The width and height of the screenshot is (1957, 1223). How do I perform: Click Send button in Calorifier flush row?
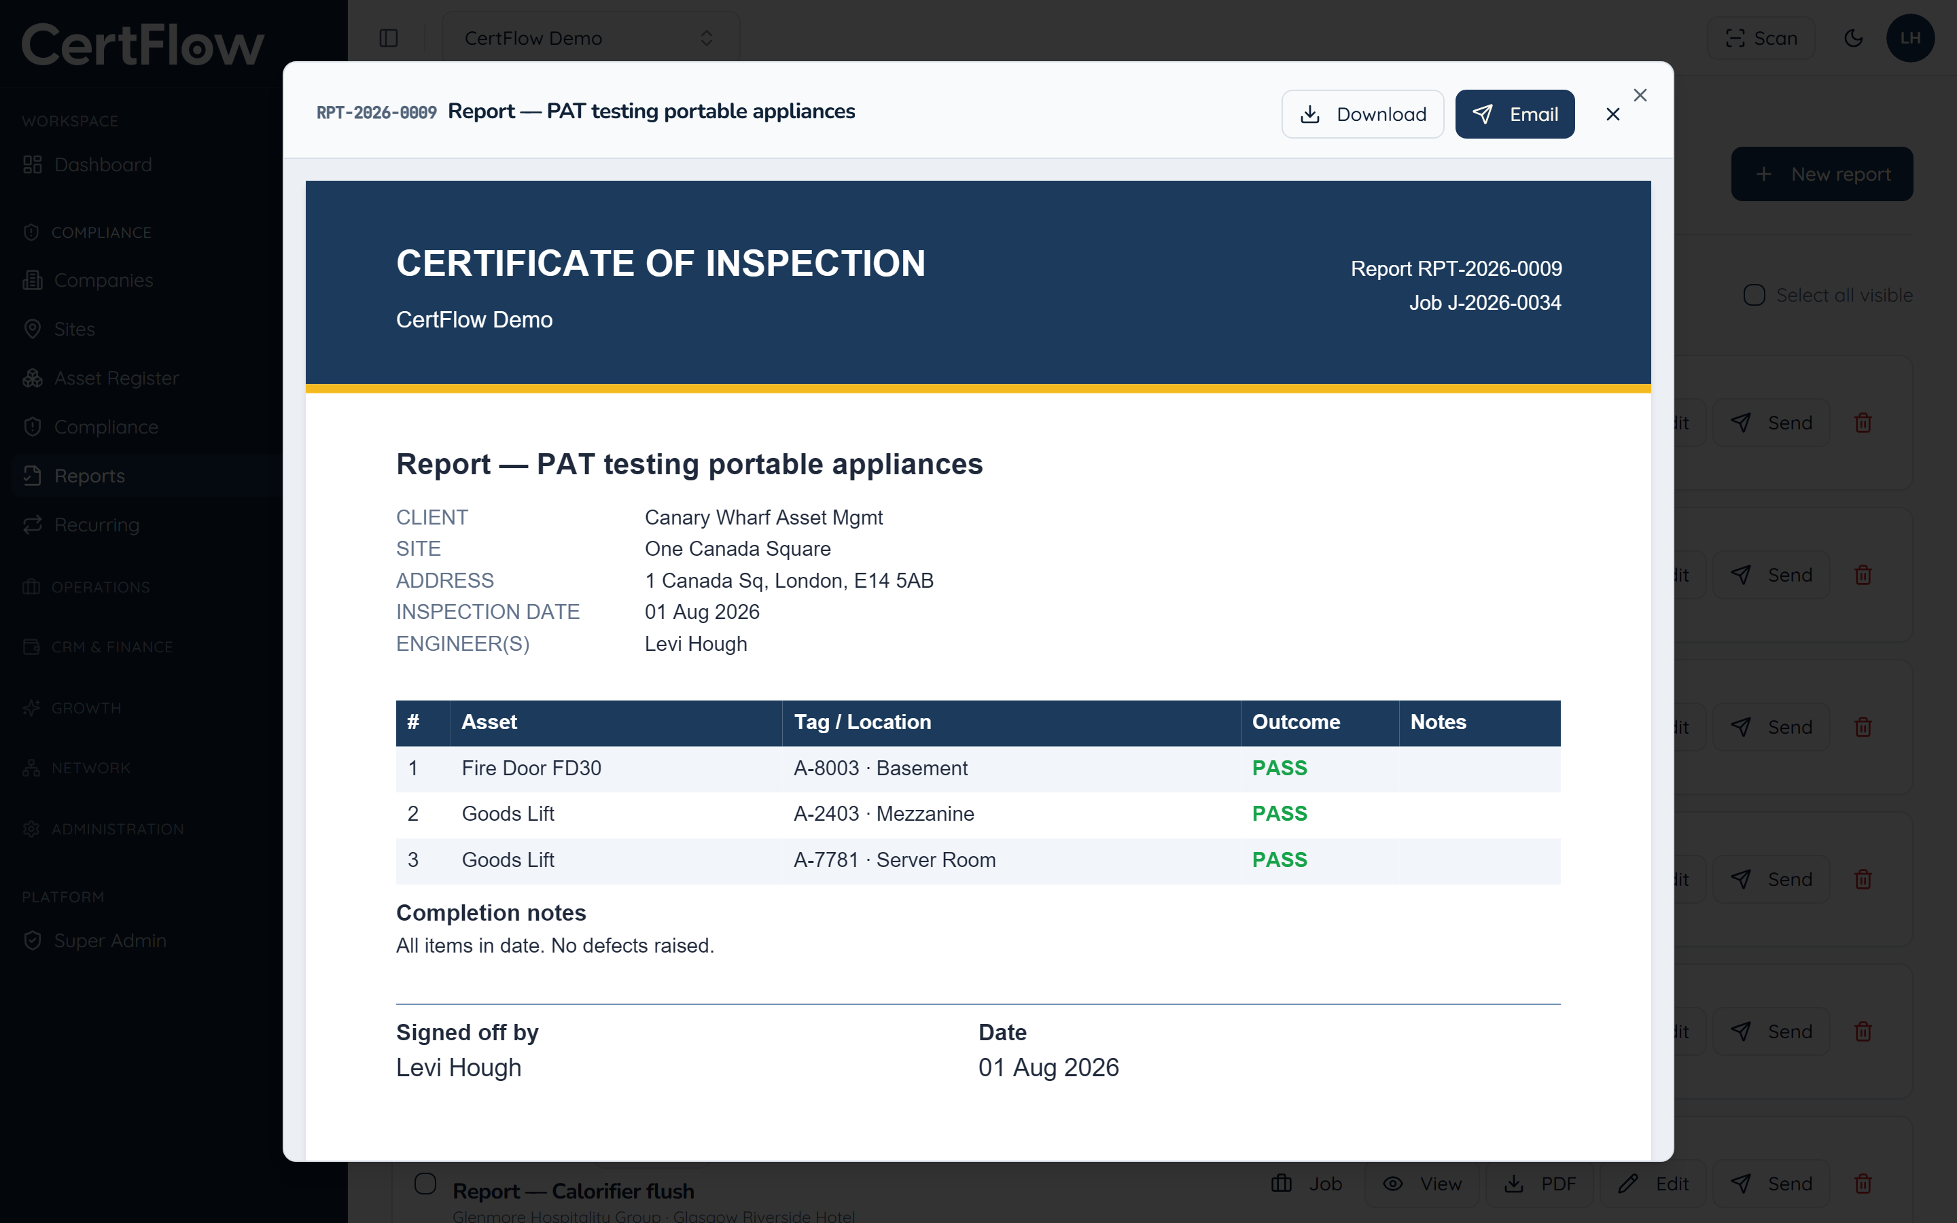1771,1184
